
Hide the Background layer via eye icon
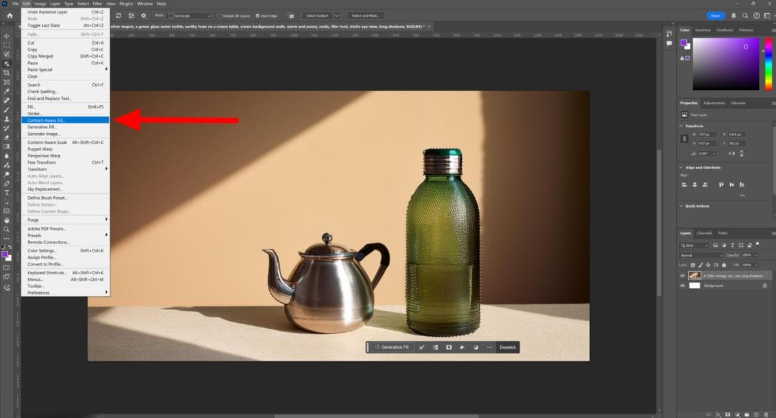(683, 286)
